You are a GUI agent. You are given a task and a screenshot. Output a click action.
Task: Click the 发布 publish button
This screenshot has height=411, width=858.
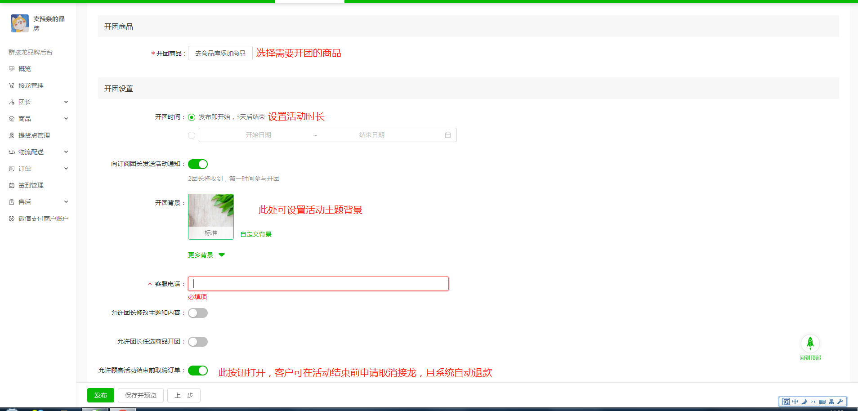click(101, 395)
